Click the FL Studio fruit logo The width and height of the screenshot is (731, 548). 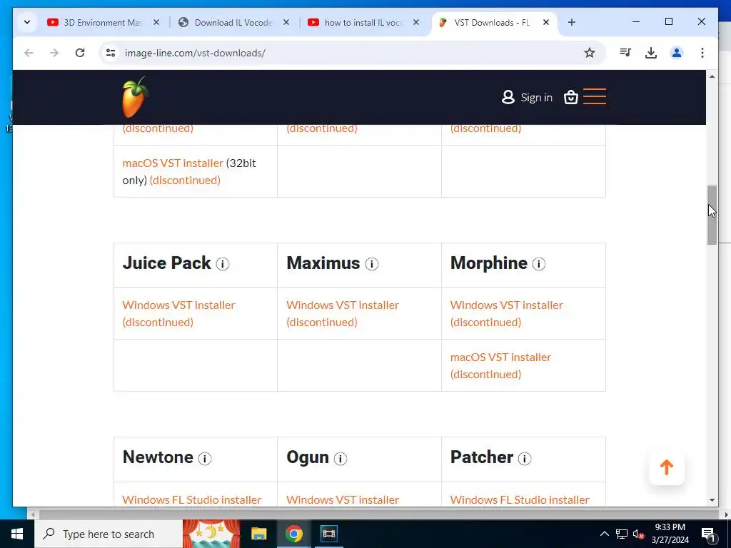[135, 97]
